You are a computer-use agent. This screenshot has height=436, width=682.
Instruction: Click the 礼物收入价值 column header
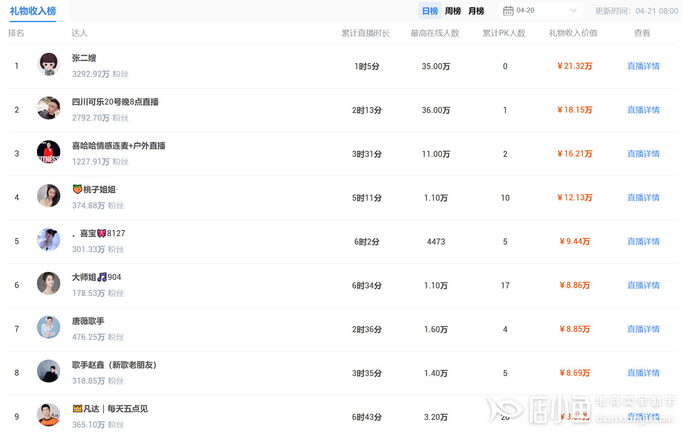(x=573, y=33)
